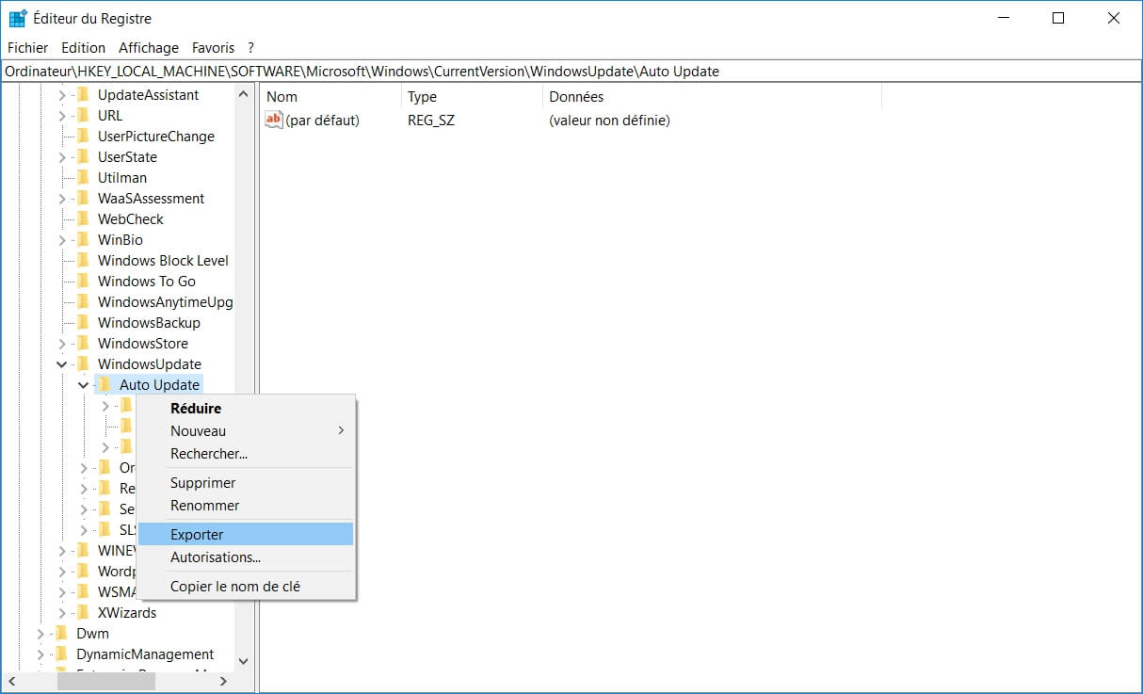Open the Affichage menu

[149, 47]
